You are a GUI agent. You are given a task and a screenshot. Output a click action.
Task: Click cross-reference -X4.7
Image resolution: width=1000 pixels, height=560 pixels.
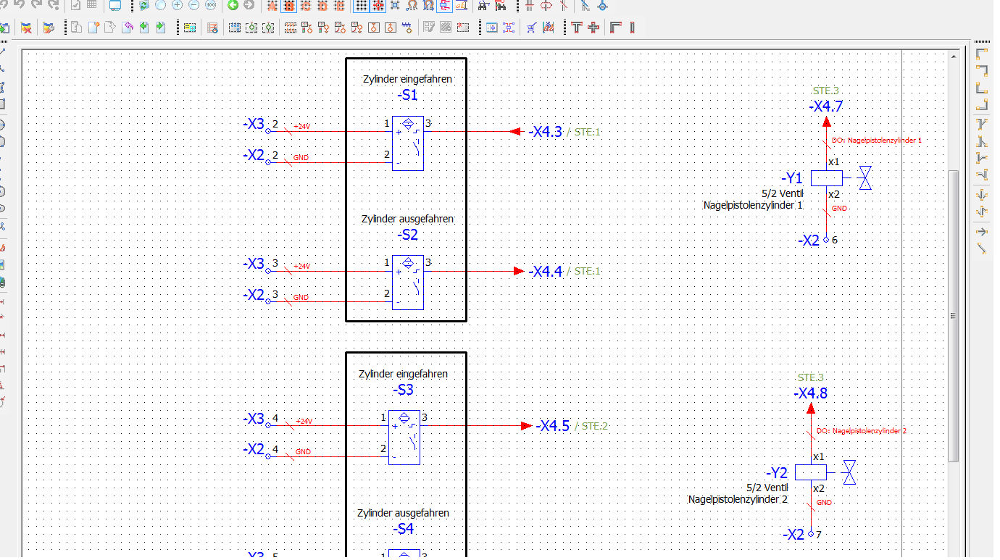coord(826,106)
